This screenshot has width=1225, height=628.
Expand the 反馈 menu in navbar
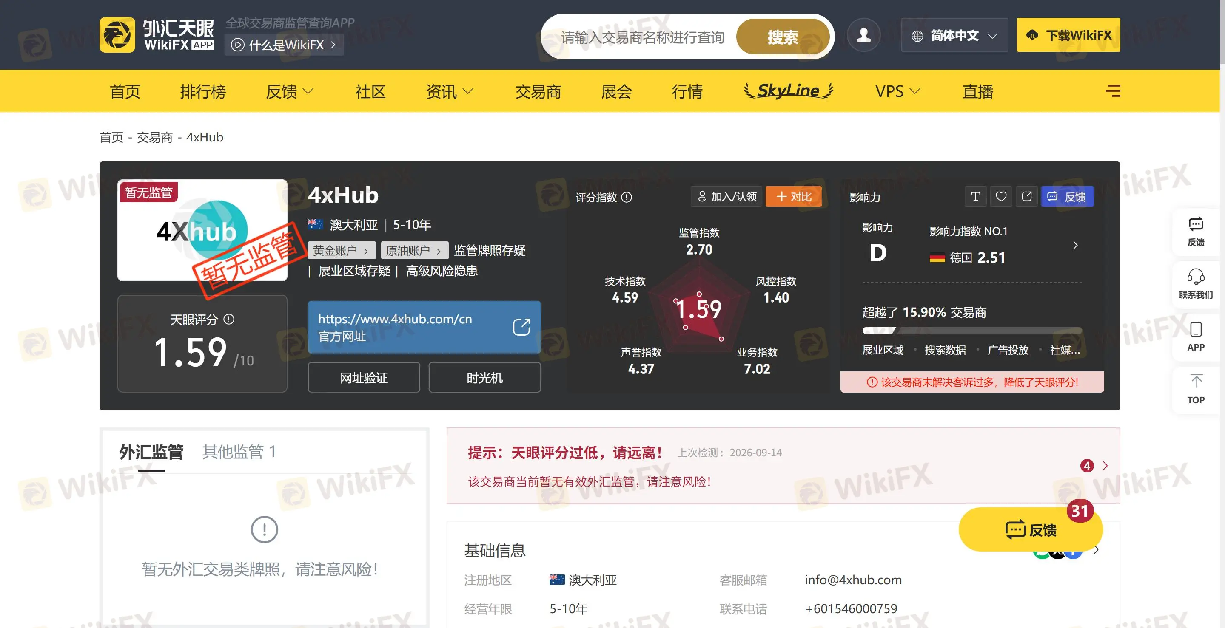point(289,91)
